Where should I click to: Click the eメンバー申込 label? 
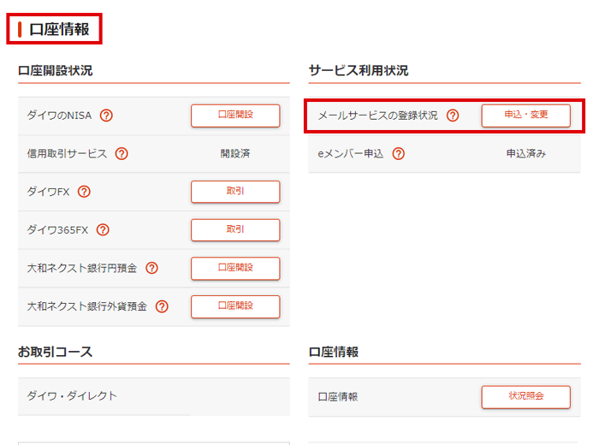(x=351, y=153)
